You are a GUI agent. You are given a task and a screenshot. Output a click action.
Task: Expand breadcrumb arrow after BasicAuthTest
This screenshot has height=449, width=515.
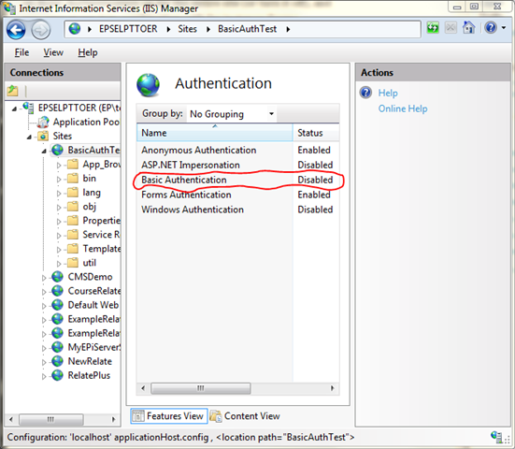tap(288, 29)
